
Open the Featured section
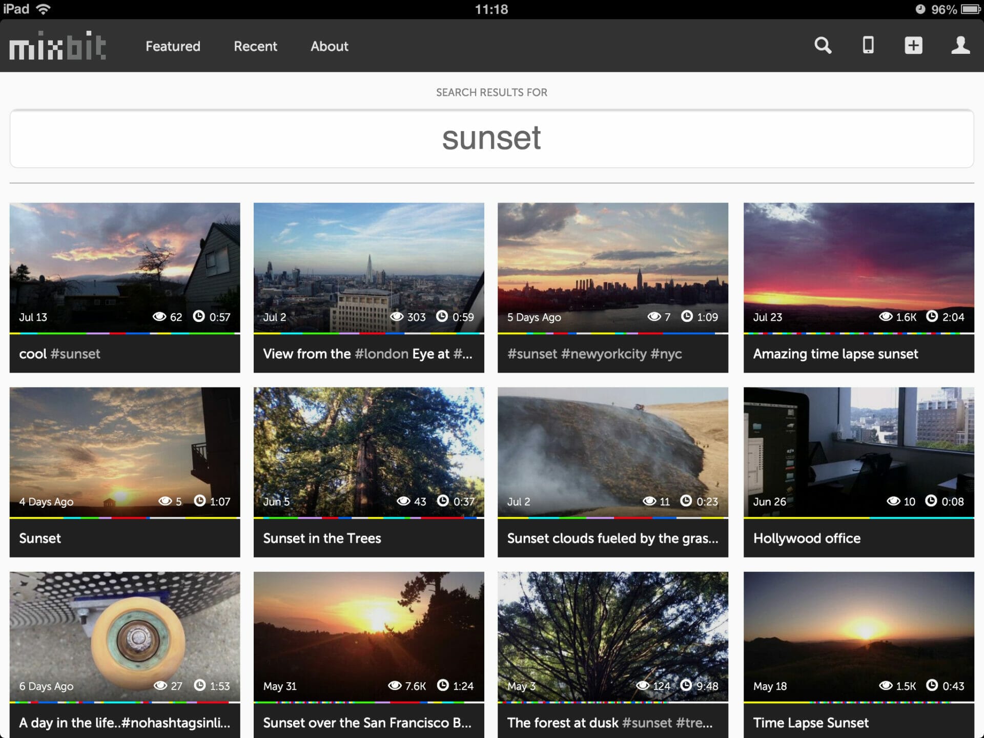coord(172,46)
